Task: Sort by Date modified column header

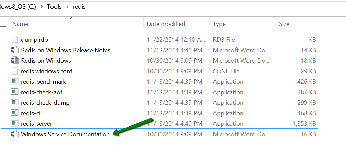Action: point(166,24)
